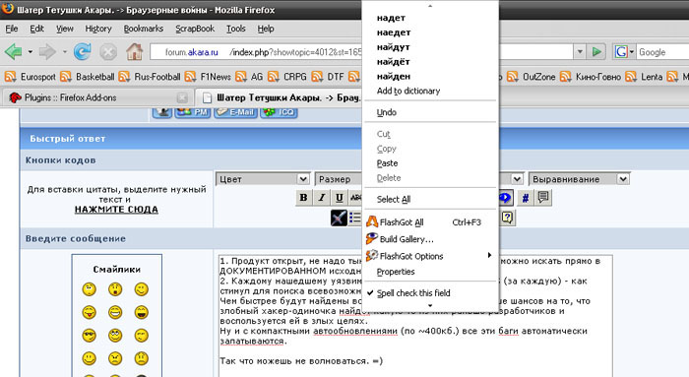The image size is (689, 377).
Task: Open the yellow question-mark help button
Action: (508, 218)
